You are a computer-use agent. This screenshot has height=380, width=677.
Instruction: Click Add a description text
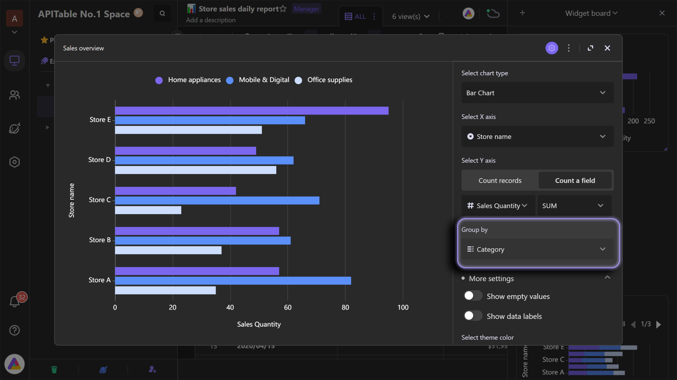[211, 20]
